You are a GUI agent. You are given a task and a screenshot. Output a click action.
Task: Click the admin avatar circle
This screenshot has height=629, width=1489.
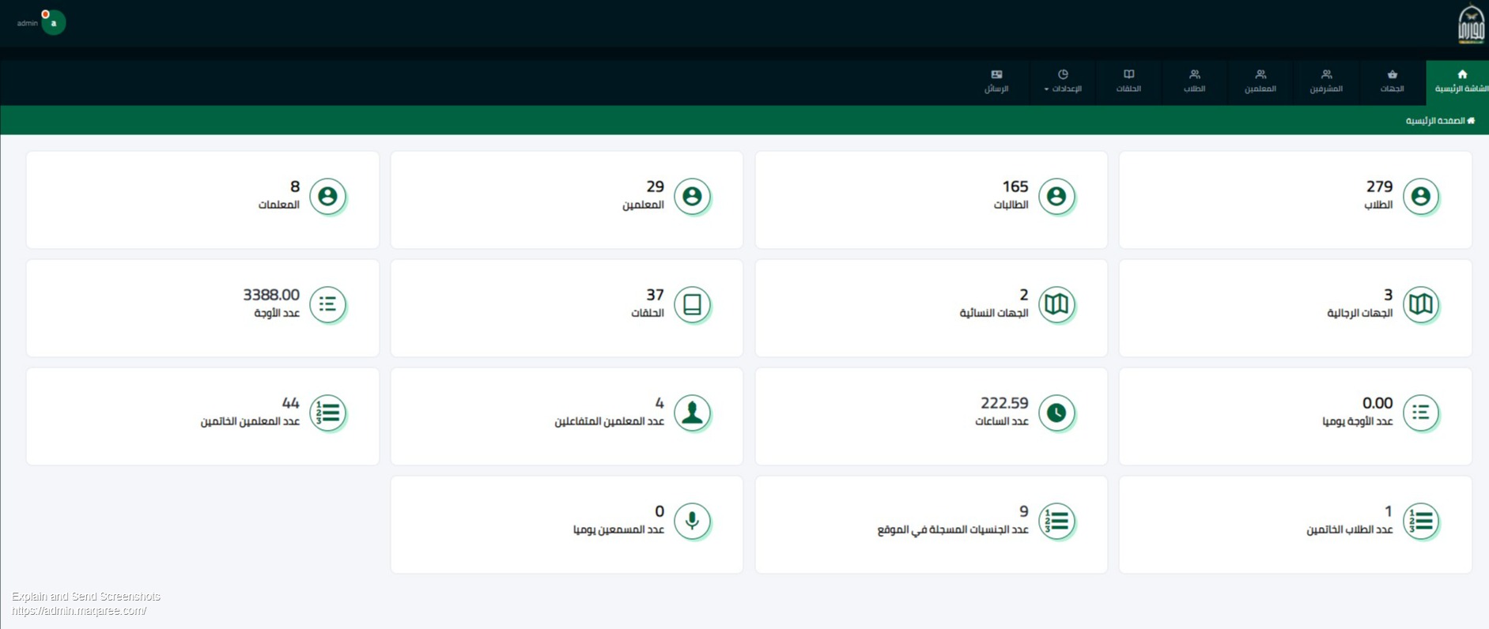(54, 23)
